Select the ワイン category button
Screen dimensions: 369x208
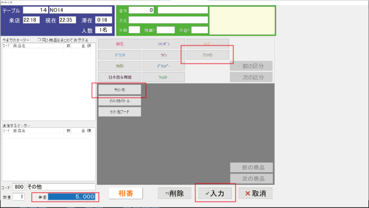163,55
